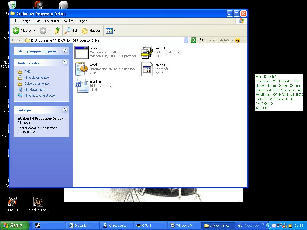Click the Recycle Bin desktop icon
Viewport: 307px width, 230px height.
[13, 5]
